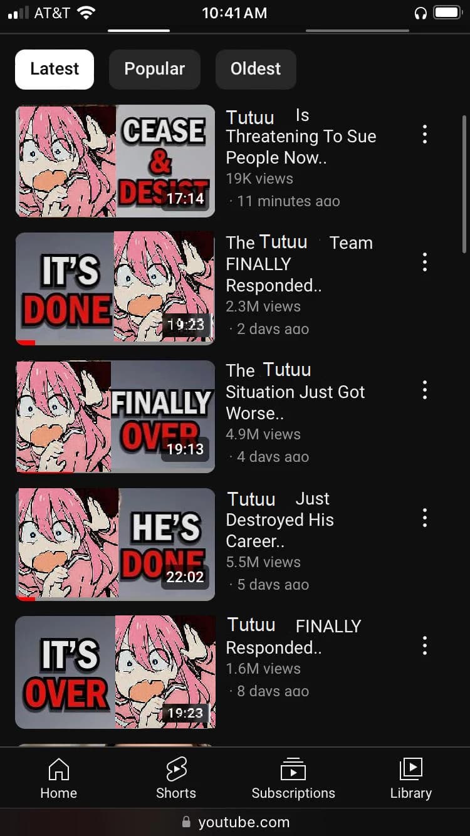Open options menu for 'Threatening To Sue' video
The image size is (470, 836).
pos(425,134)
